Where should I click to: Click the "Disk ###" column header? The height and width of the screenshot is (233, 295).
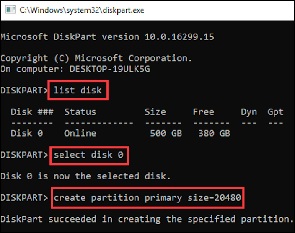click(32, 112)
